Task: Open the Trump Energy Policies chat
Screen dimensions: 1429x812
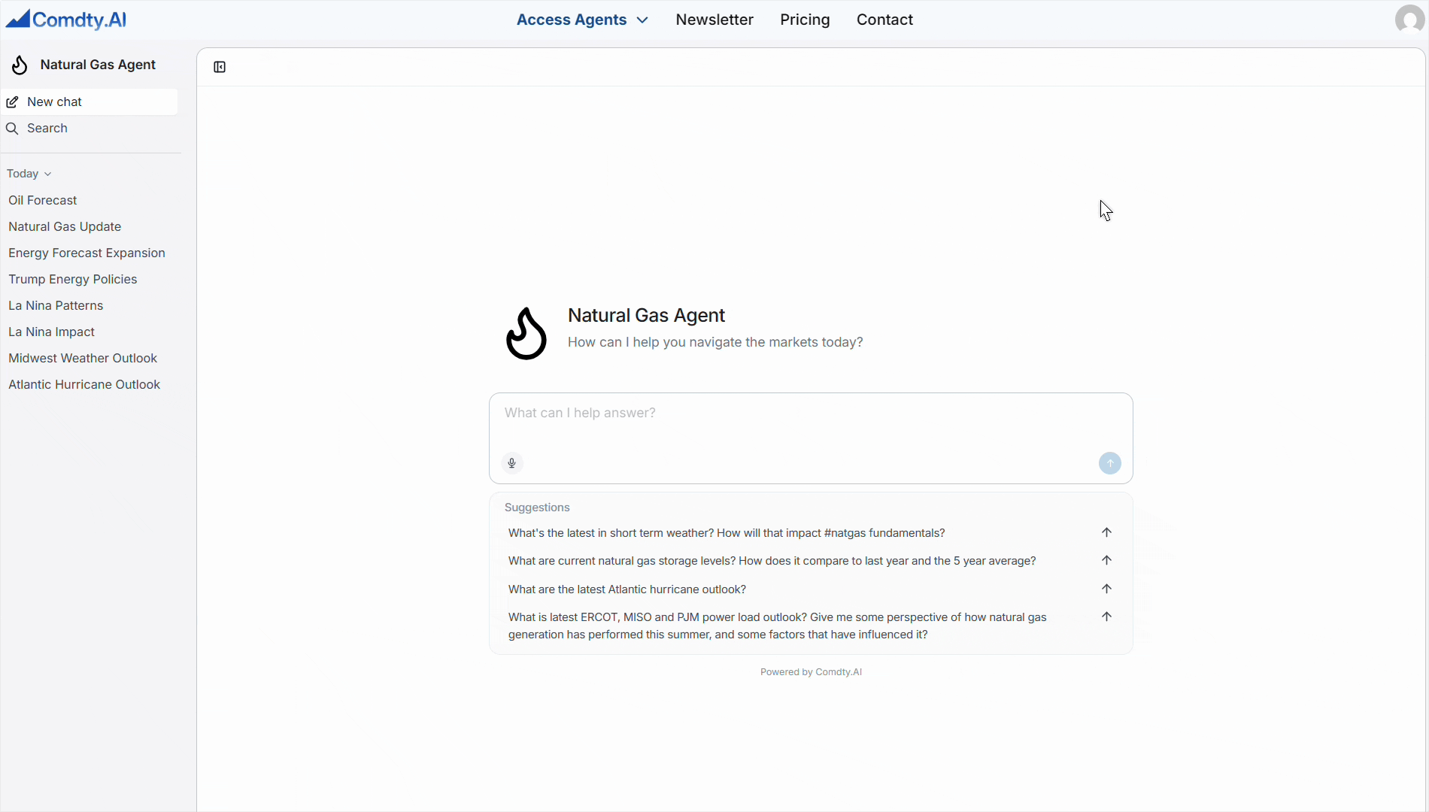Action: pyautogui.click(x=73, y=280)
